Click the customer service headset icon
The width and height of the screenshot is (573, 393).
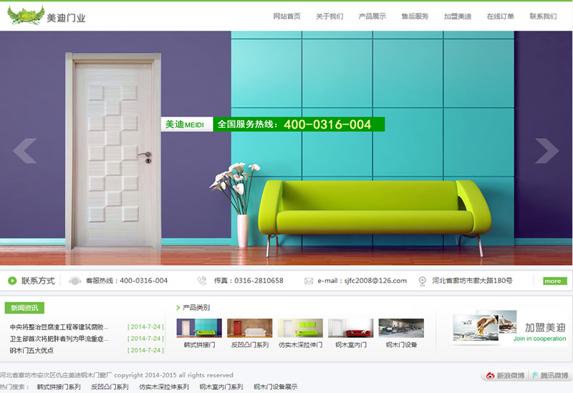pyautogui.click(x=75, y=281)
